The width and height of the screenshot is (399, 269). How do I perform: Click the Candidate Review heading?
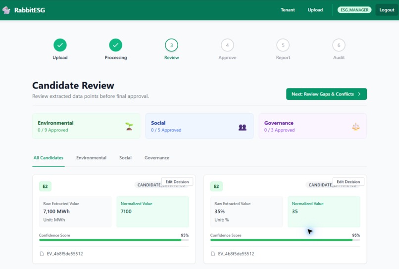[73, 86]
